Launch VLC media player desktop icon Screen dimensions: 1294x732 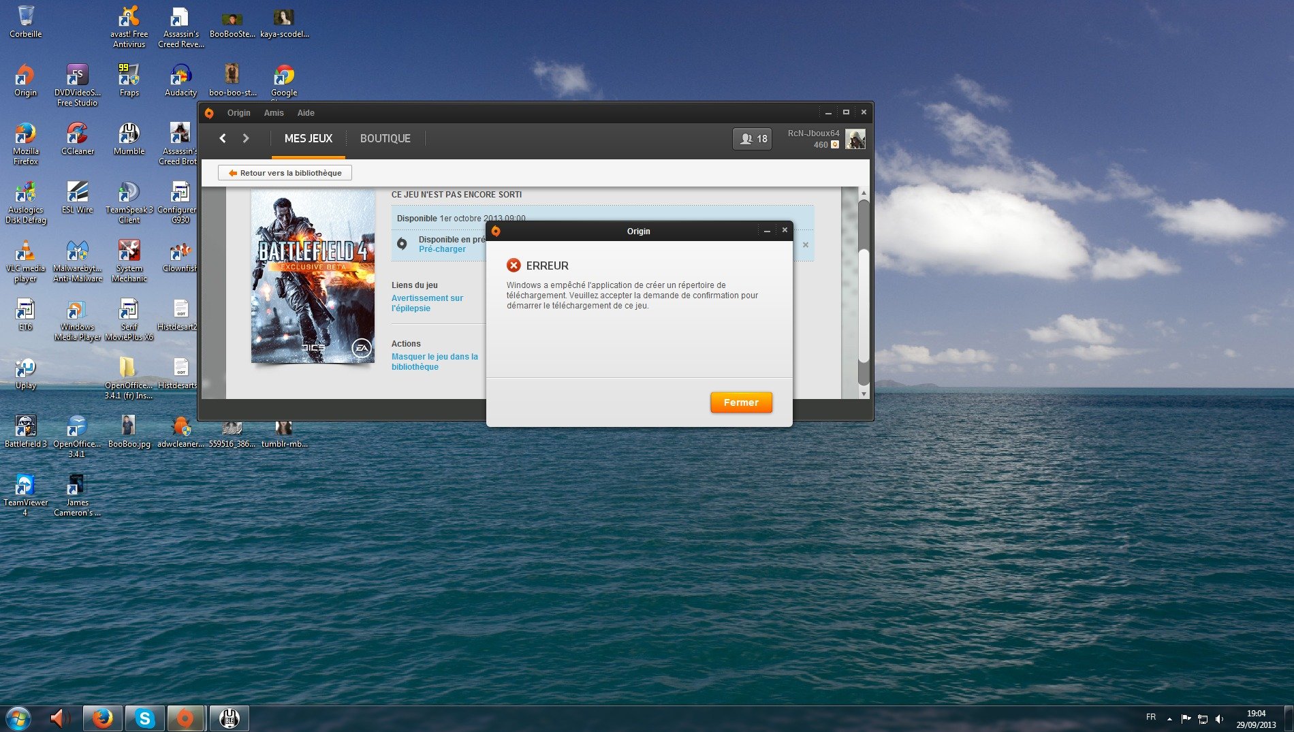pos(26,260)
